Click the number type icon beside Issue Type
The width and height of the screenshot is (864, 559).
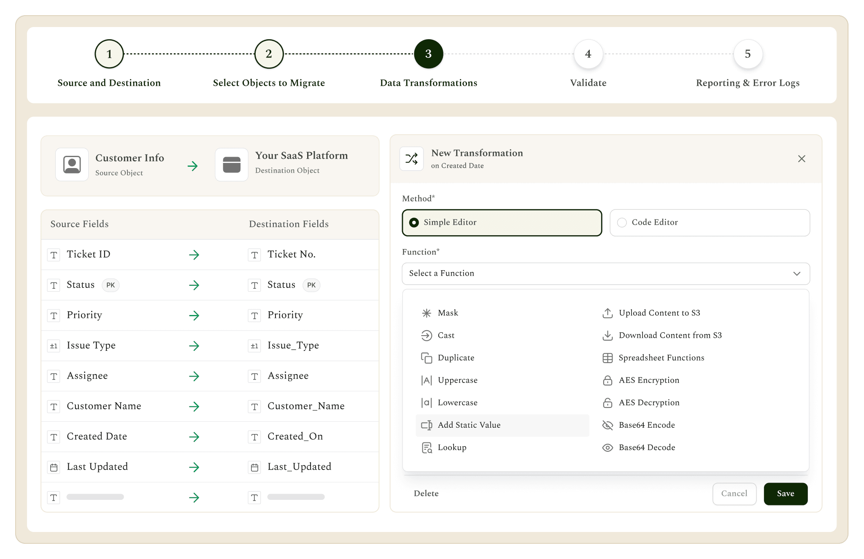click(54, 346)
